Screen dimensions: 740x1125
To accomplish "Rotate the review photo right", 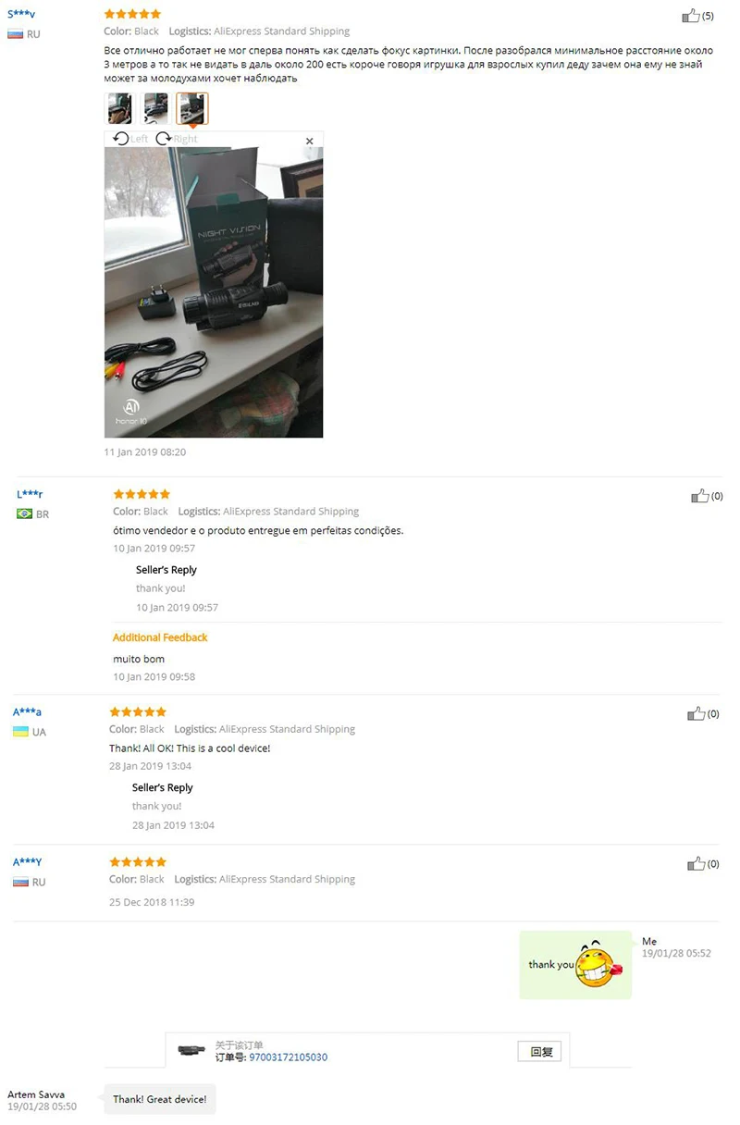I will (176, 139).
